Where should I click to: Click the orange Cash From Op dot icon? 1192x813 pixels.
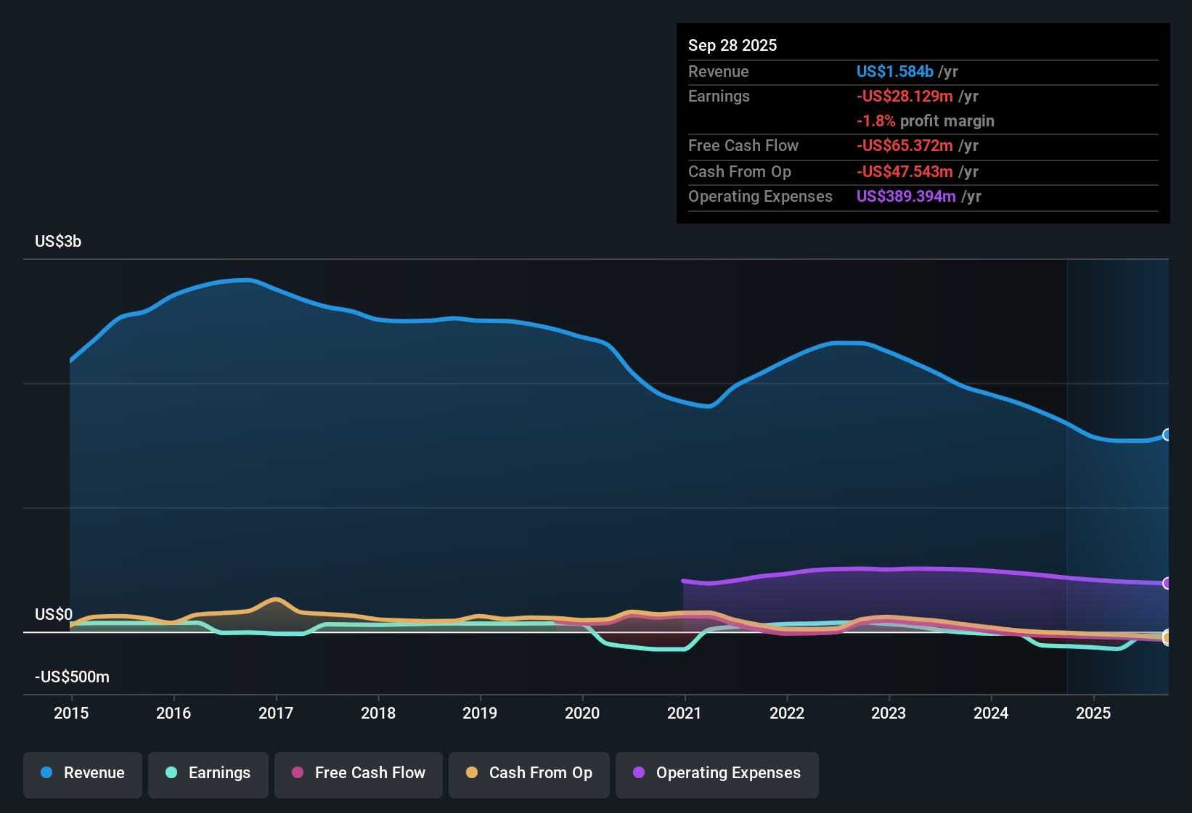click(472, 773)
